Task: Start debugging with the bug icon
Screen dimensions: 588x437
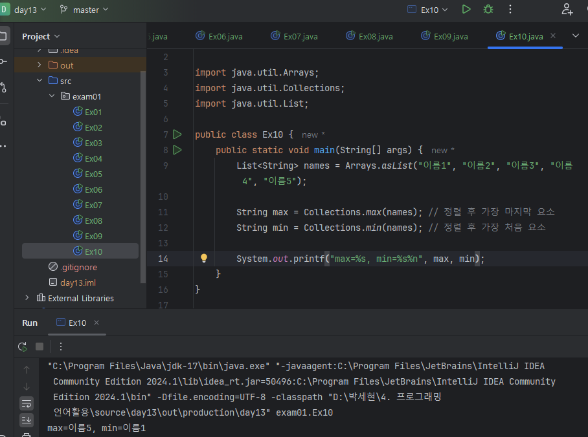Action: 488,10
